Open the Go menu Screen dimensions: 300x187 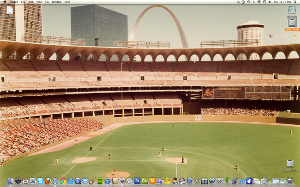47,2
